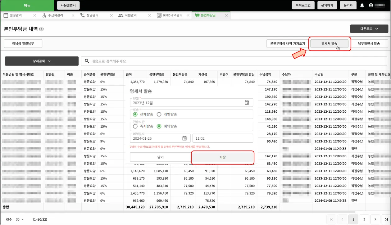Image resolution: width=391 pixels, height=225 pixels.
Task: Expand 상세검색 filter panel
Action: pyautogui.click(x=42, y=61)
